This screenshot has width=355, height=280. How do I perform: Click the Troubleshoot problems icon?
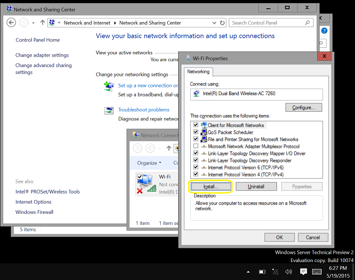[109, 110]
